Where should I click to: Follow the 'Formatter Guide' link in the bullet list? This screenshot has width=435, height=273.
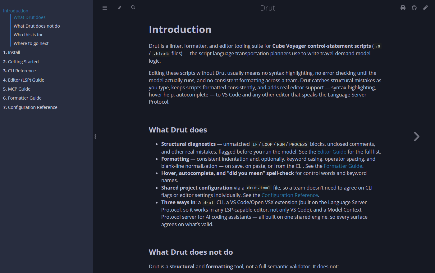(343, 166)
